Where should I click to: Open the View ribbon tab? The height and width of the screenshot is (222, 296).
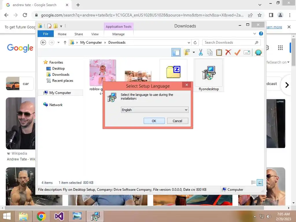click(95, 34)
